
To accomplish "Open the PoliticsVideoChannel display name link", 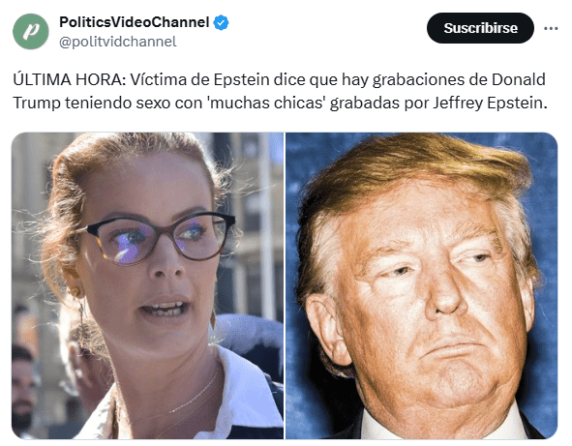I will [135, 22].
